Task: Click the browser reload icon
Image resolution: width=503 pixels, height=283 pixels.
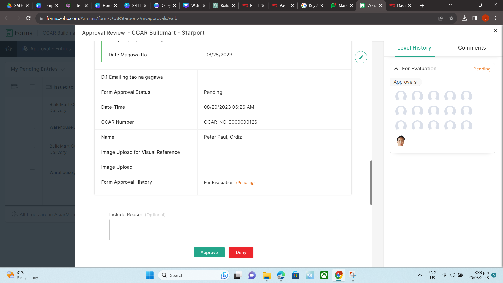Action: [x=28, y=18]
